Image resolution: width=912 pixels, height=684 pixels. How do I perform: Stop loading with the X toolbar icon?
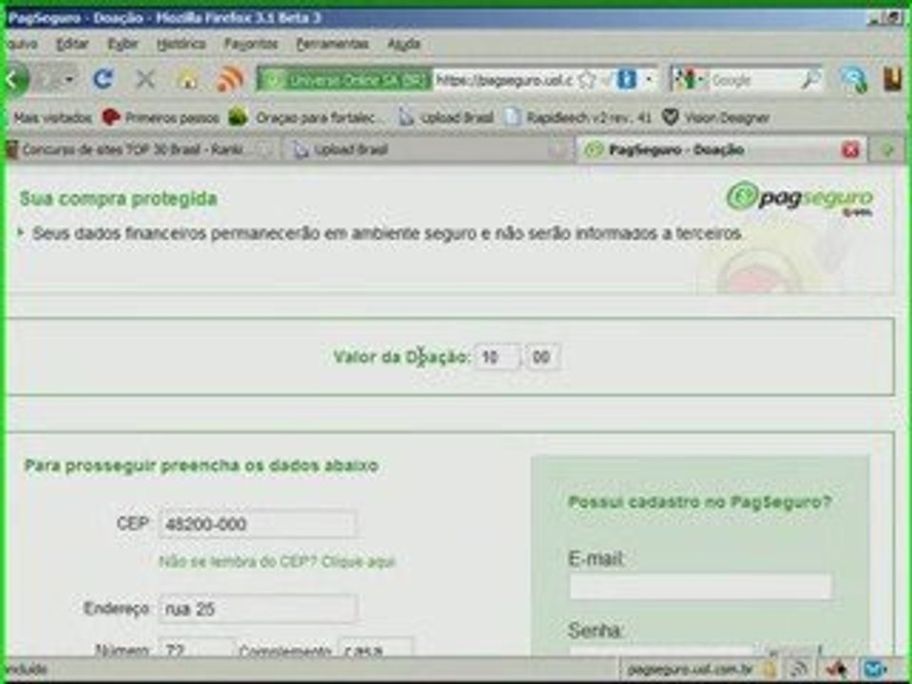(145, 79)
